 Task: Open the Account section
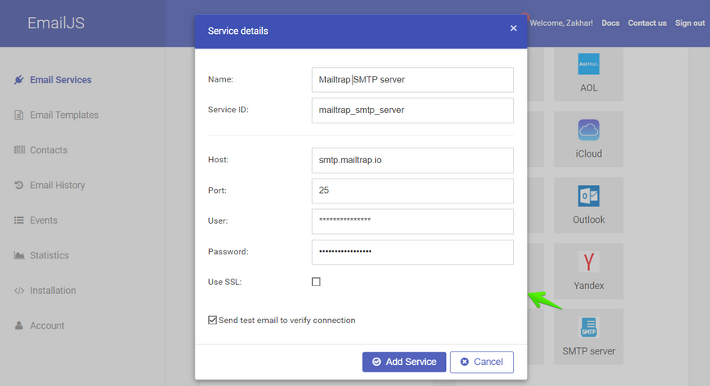click(x=47, y=325)
